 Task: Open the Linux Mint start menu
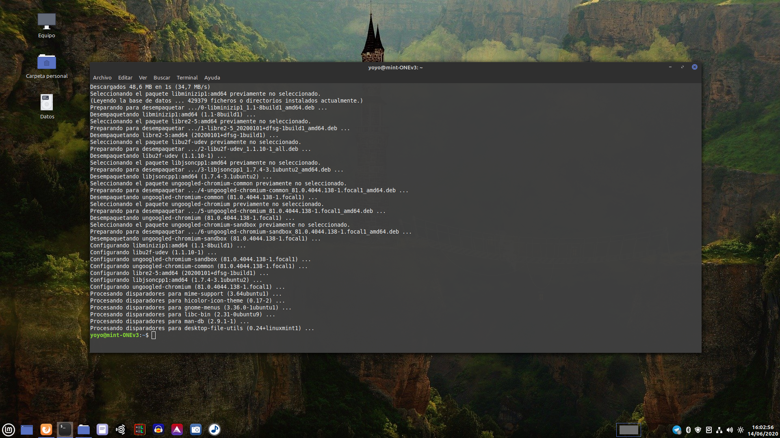pos(9,429)
